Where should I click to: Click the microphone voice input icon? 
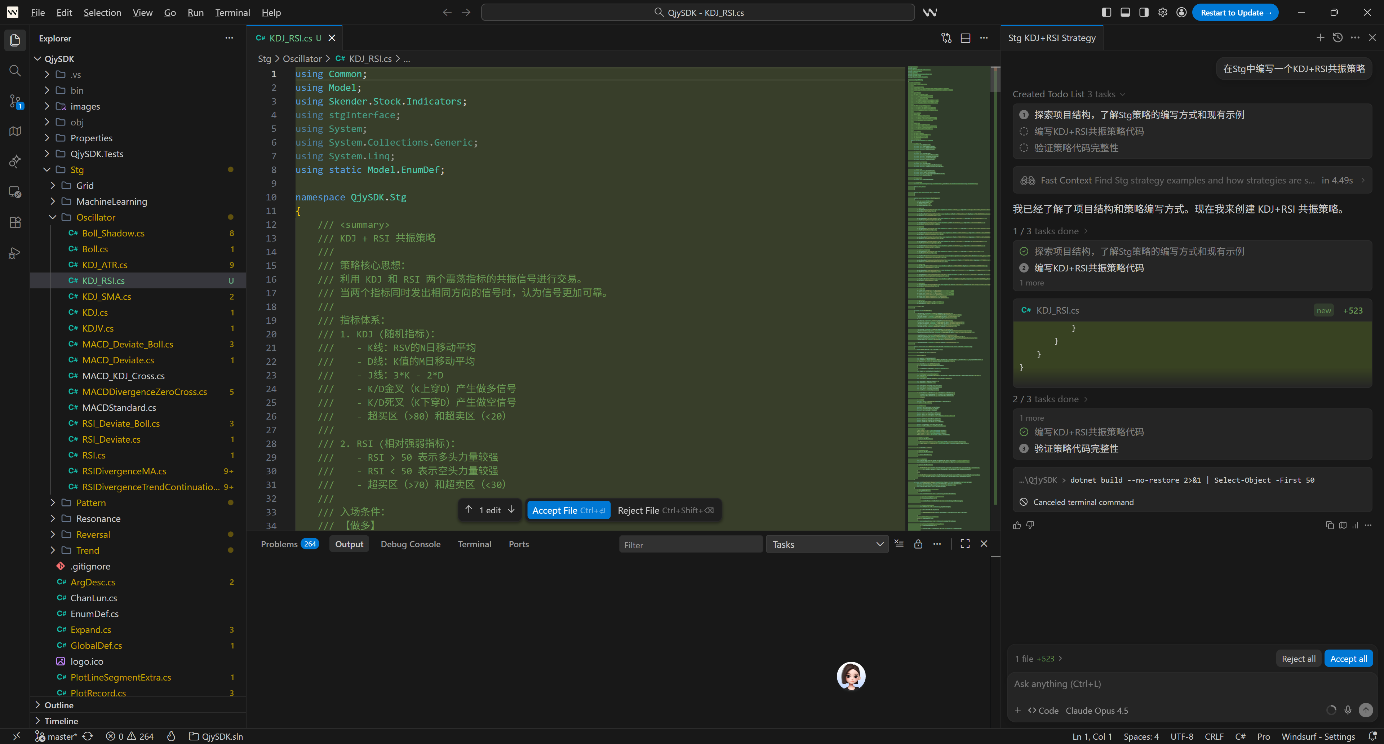click(x=1348, y=710)
